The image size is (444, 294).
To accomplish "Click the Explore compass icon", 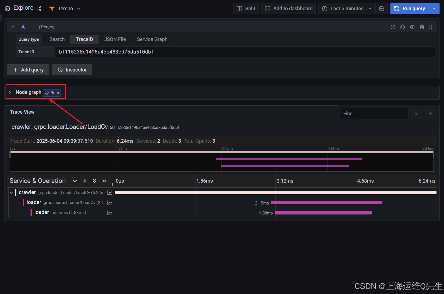I will tap(7, 9).
